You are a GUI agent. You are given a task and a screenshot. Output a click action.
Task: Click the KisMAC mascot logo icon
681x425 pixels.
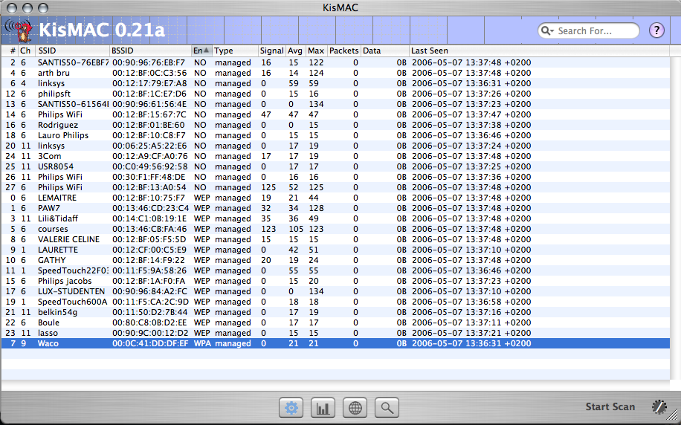point(19,30)
